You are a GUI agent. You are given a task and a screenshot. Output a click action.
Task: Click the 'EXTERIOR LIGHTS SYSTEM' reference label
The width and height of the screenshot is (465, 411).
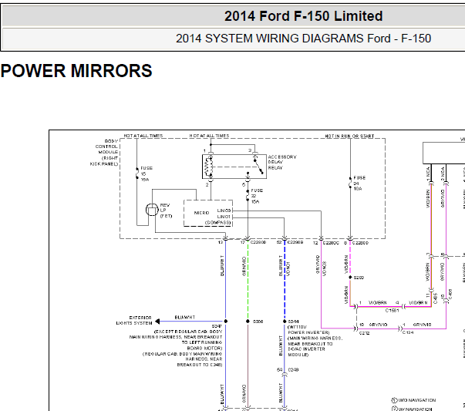click(x=134, y=320)
